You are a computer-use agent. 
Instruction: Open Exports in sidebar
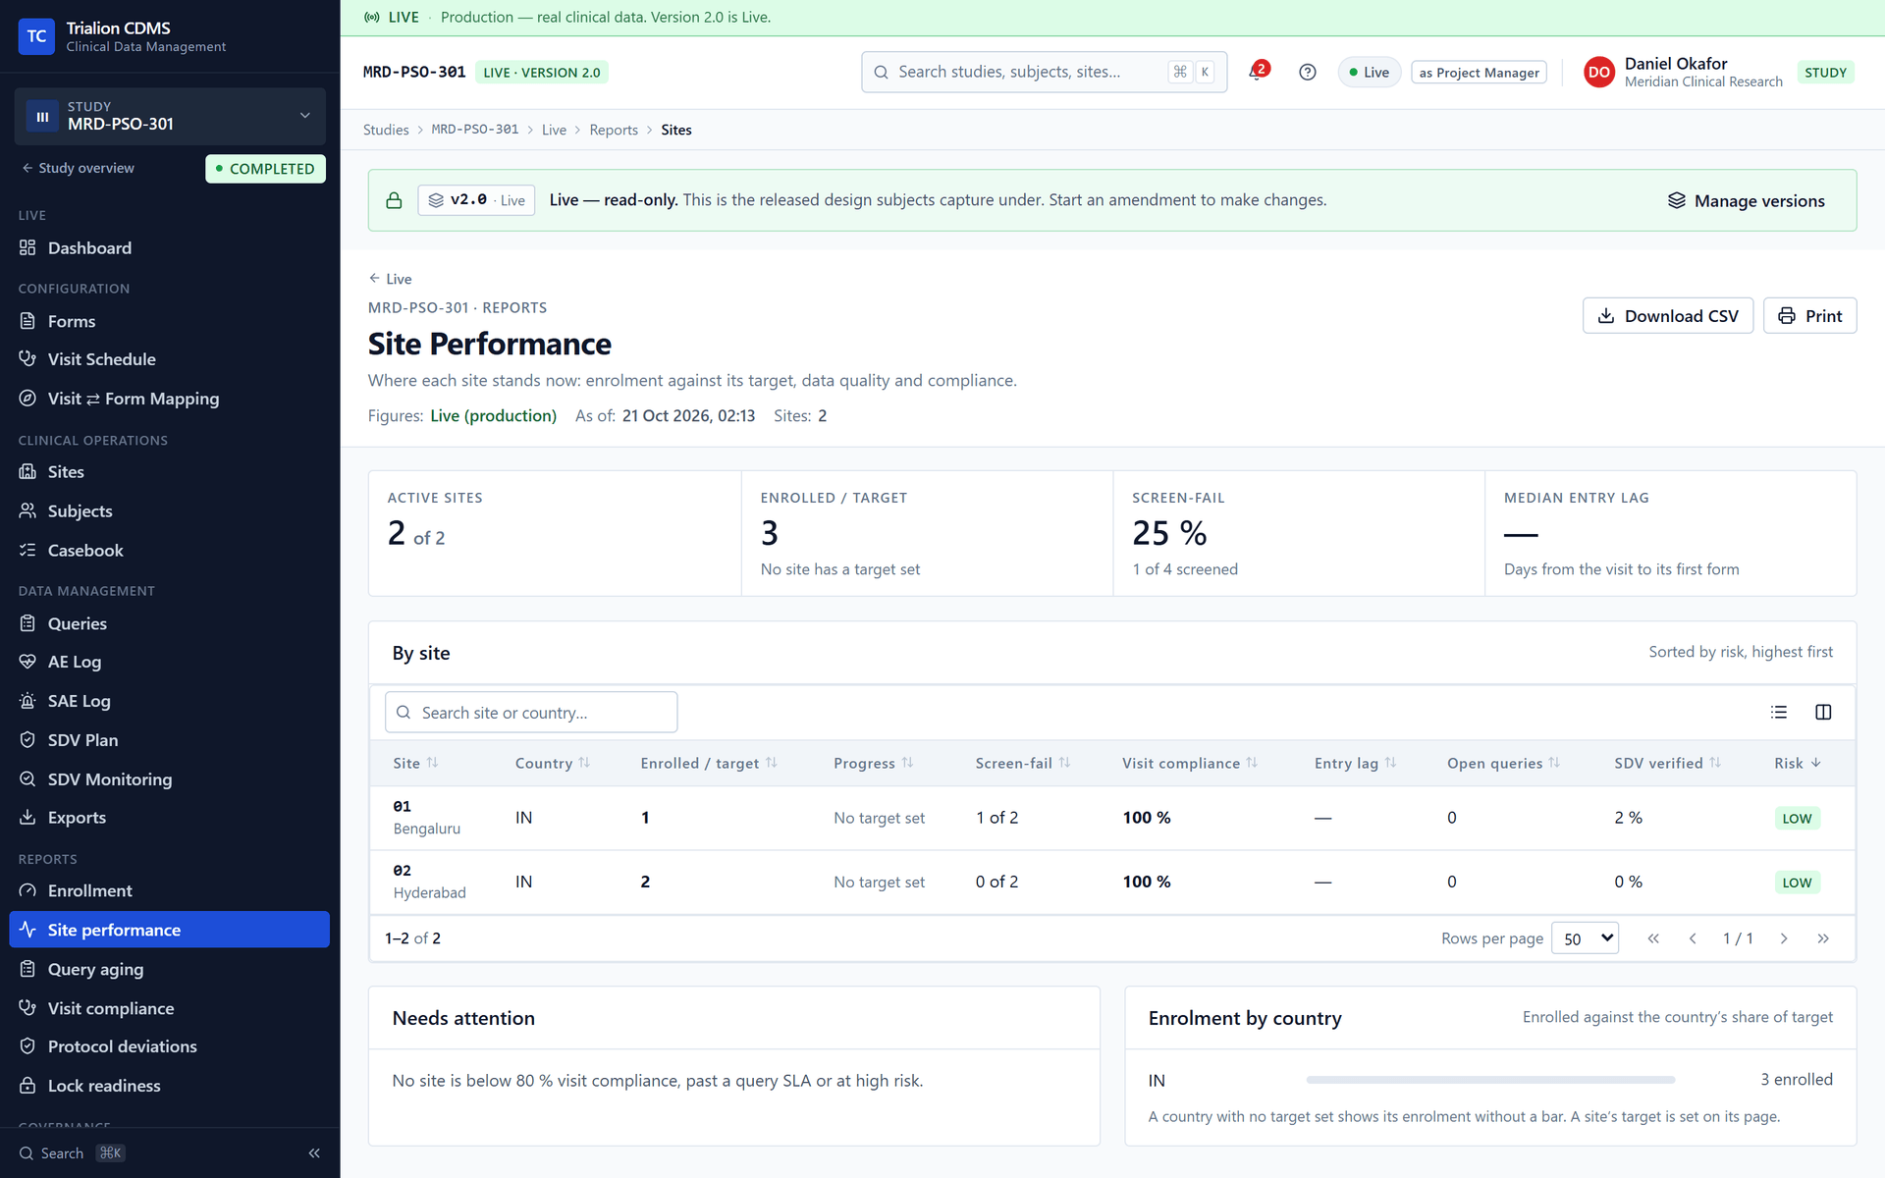coord(170,818)
